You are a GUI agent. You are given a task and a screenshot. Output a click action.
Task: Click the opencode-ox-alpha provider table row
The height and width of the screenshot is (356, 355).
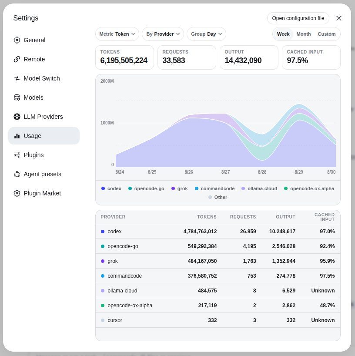pos(218,306)
